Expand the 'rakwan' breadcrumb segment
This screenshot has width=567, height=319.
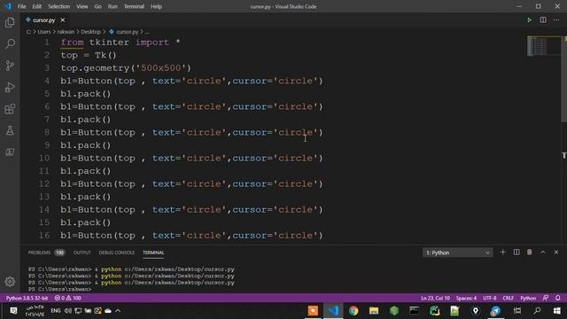click(66, 32)
